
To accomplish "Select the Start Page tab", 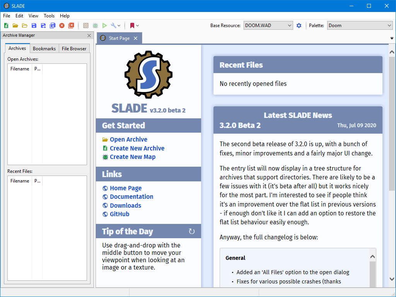I will (x=119, y=38).
